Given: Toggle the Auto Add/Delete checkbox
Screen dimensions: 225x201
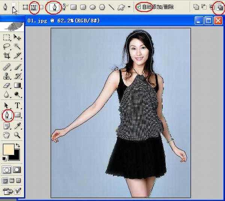Looking at the screenshot, I should point(139,7).
